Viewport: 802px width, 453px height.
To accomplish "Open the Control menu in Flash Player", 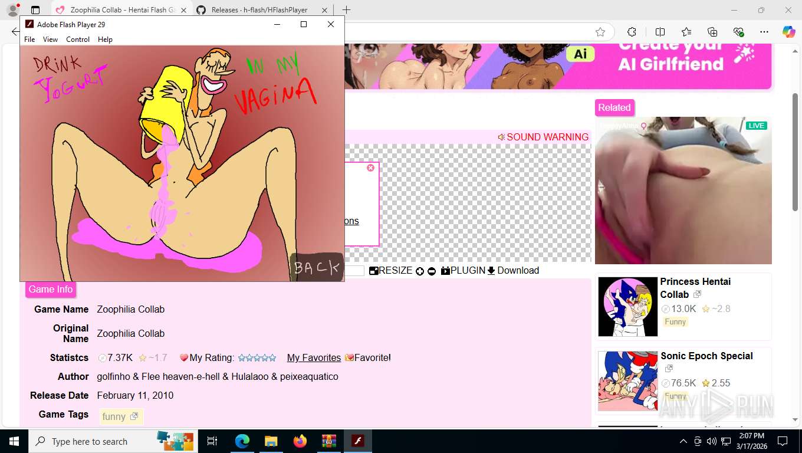I will (78, 40).
